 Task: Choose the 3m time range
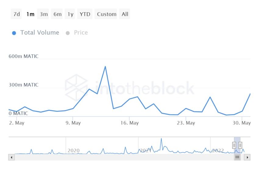click(x=44, y=14)
